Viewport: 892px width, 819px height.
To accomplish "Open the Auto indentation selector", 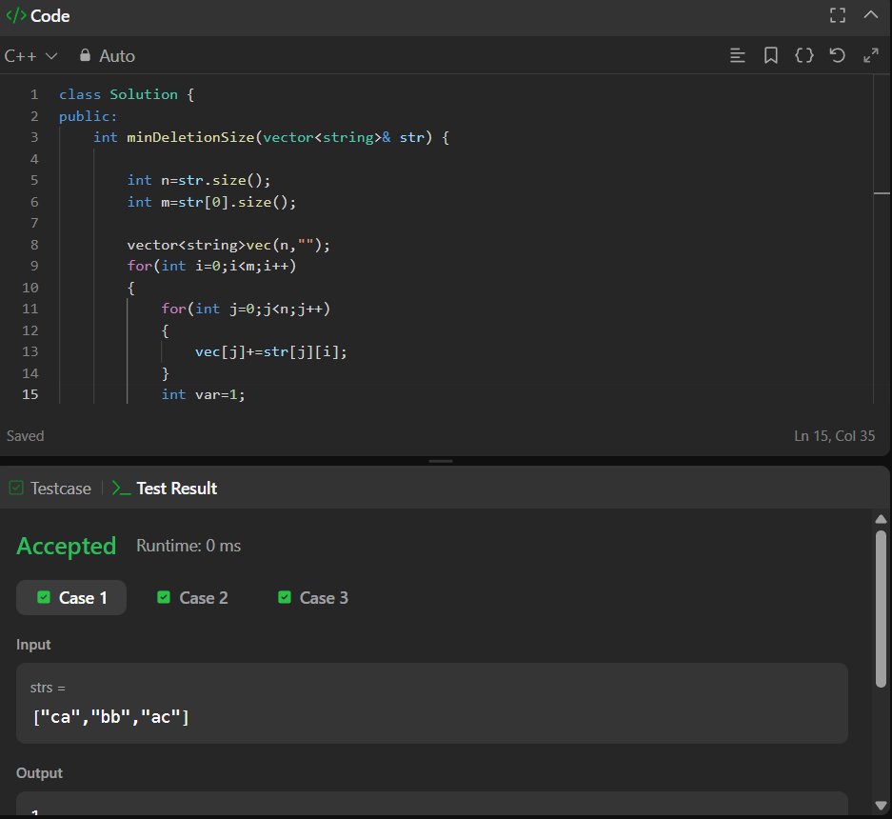I will point(105,55).
